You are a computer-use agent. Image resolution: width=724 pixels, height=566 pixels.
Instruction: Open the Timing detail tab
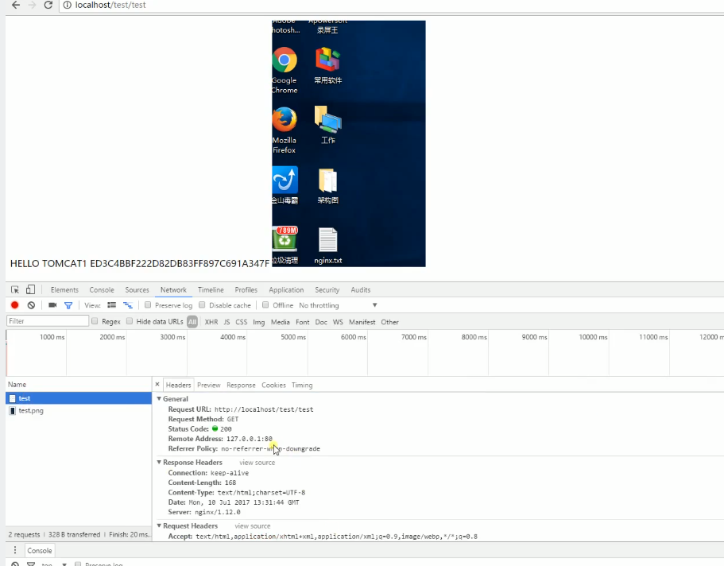click(x=302, y=385)
